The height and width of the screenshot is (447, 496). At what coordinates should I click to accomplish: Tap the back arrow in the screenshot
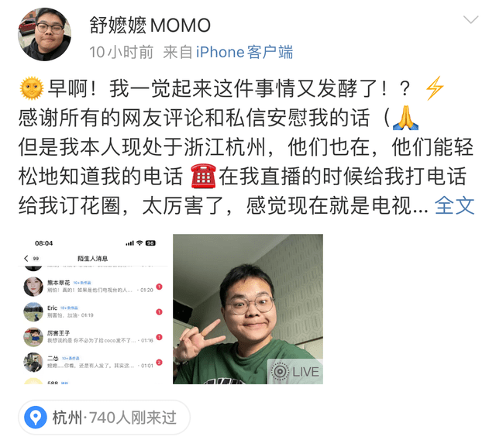pos(26,258)
